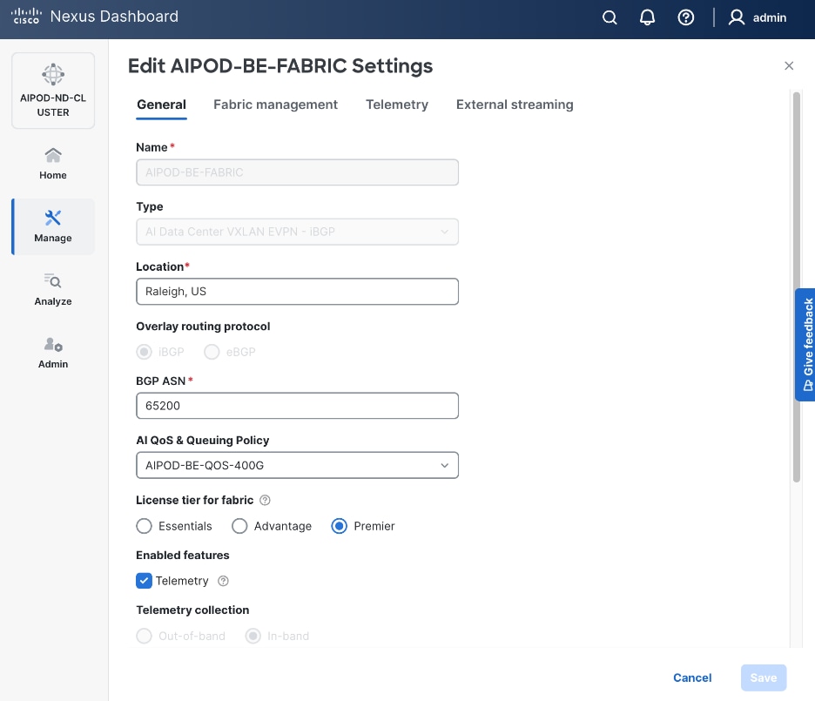The height and width of the screenshot is (701, 815).
Task: Click into the BGP ASN field
Action: [x=297, y=406]
